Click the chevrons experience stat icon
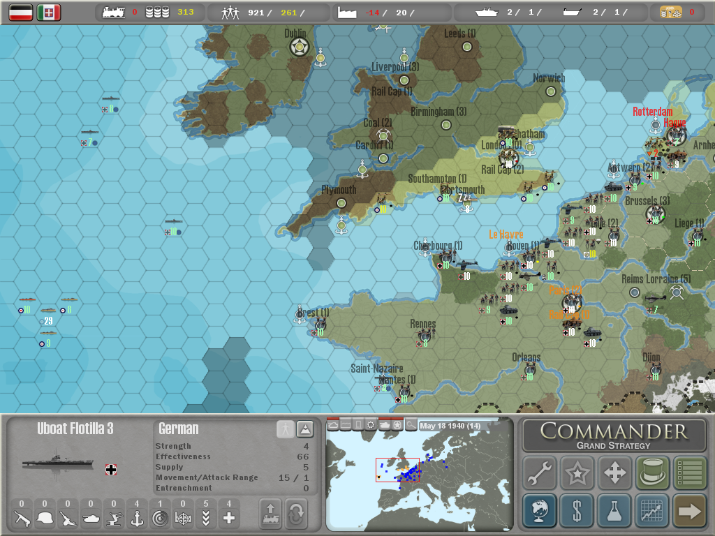 tap(206, 519)
